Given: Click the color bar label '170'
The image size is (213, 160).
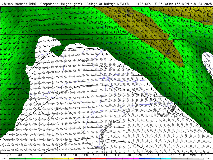Looking at the screenshot, I should (139, 155).
